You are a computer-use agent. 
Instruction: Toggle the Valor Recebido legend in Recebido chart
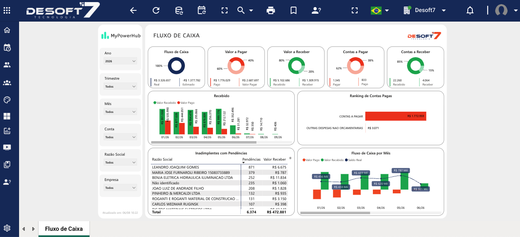pyautogui.click(x=164, y=103)
